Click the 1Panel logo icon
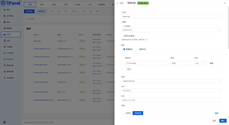229x125 pixels. [x=3, y=3]
